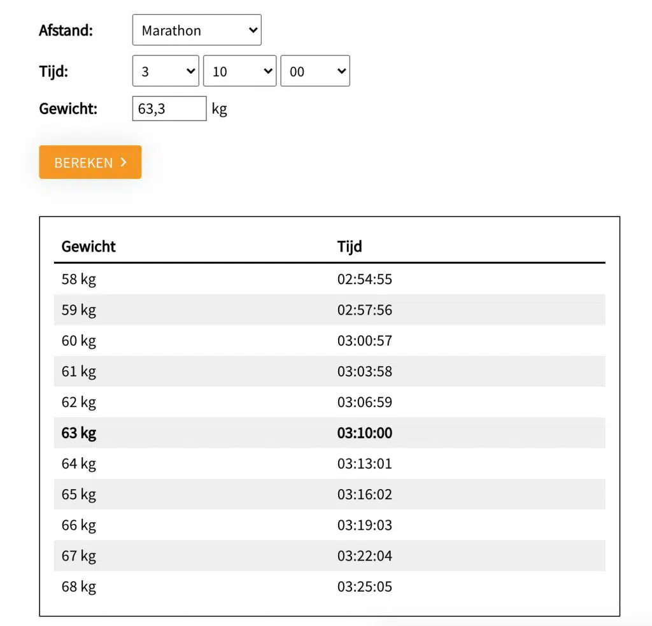This screenshot has width=652, height=626.
Task: Select the 68 kg table row
Action: click(x=329, y=587)
